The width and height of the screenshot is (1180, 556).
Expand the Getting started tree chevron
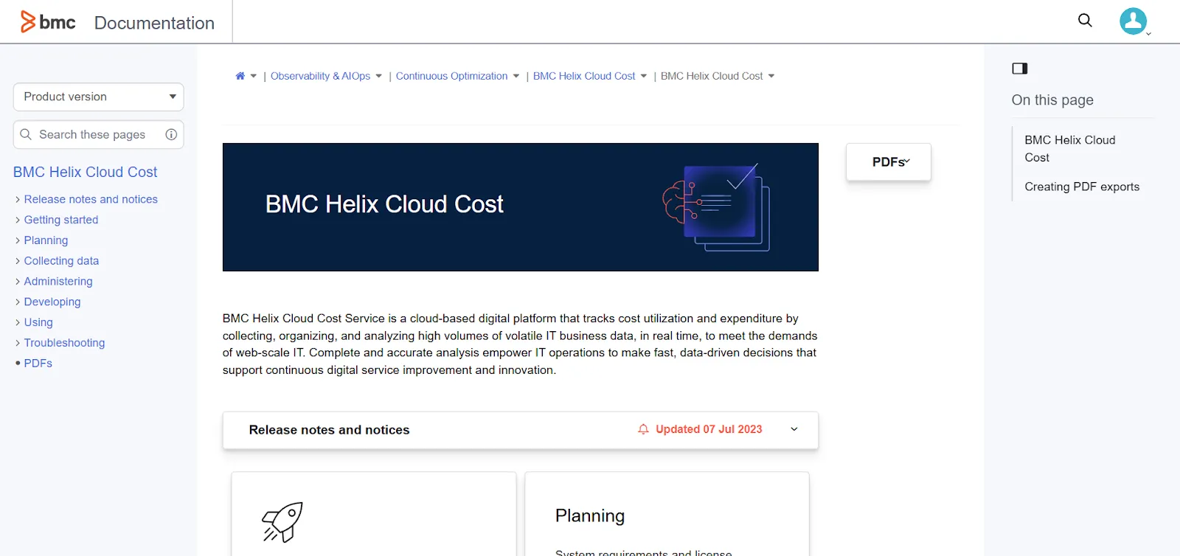18,220
